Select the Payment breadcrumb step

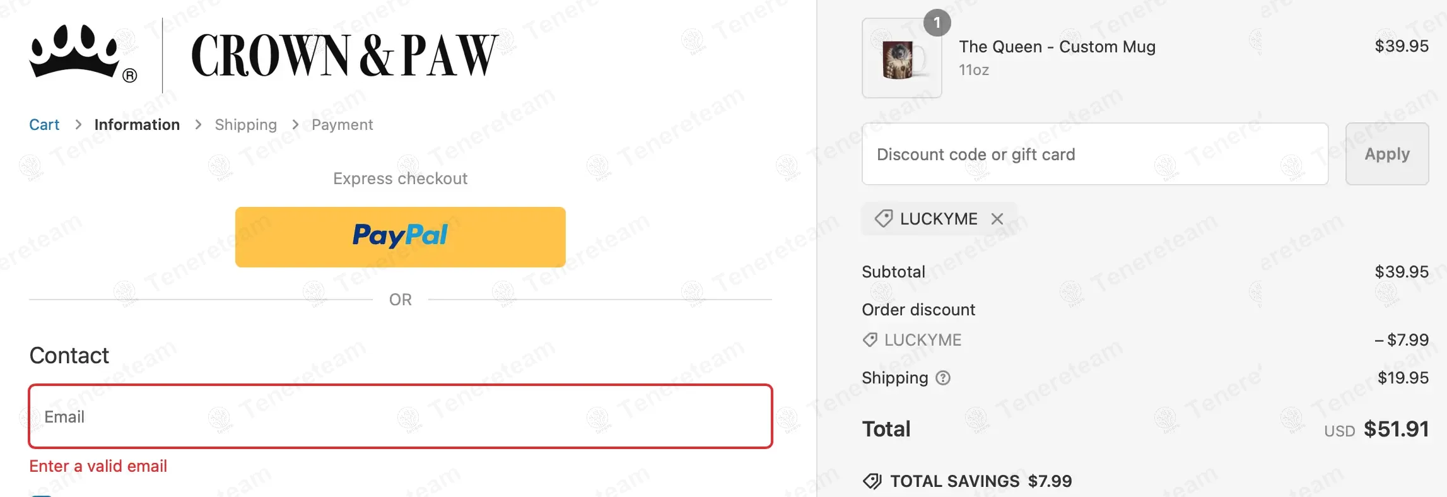pos(342,125)
